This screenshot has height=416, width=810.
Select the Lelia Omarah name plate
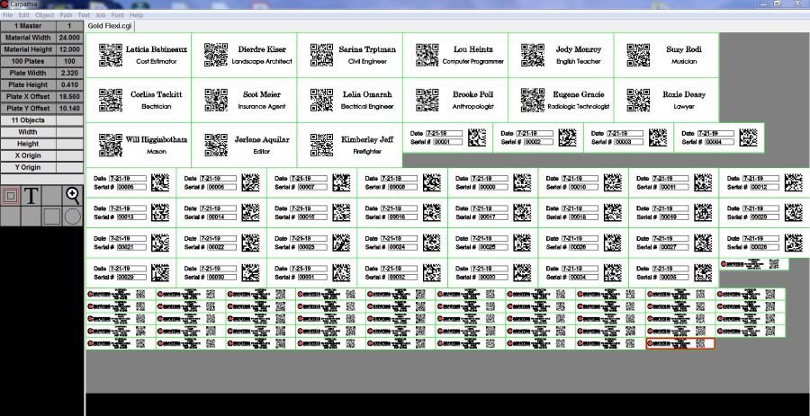pyautogui.click(x=350, y=100)
